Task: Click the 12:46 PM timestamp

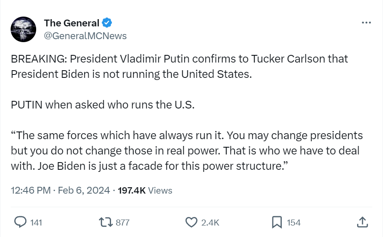Action: click(x=31, y=190)
